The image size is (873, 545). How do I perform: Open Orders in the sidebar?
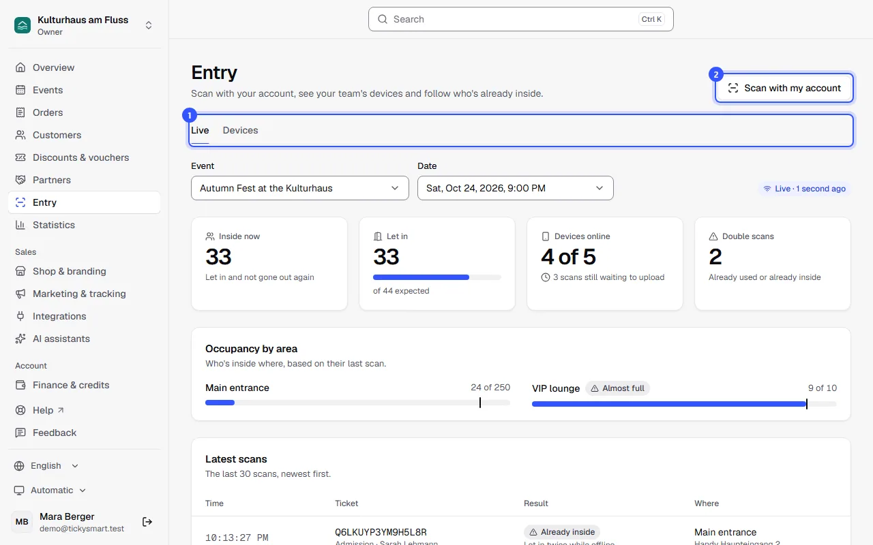click(x=85, y=112)
